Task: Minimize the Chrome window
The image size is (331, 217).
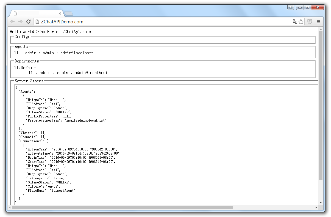Action: (300, 7)
